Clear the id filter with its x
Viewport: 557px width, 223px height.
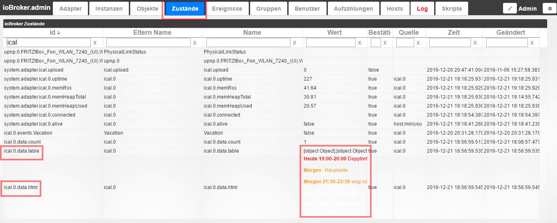(x=95, y=43)
